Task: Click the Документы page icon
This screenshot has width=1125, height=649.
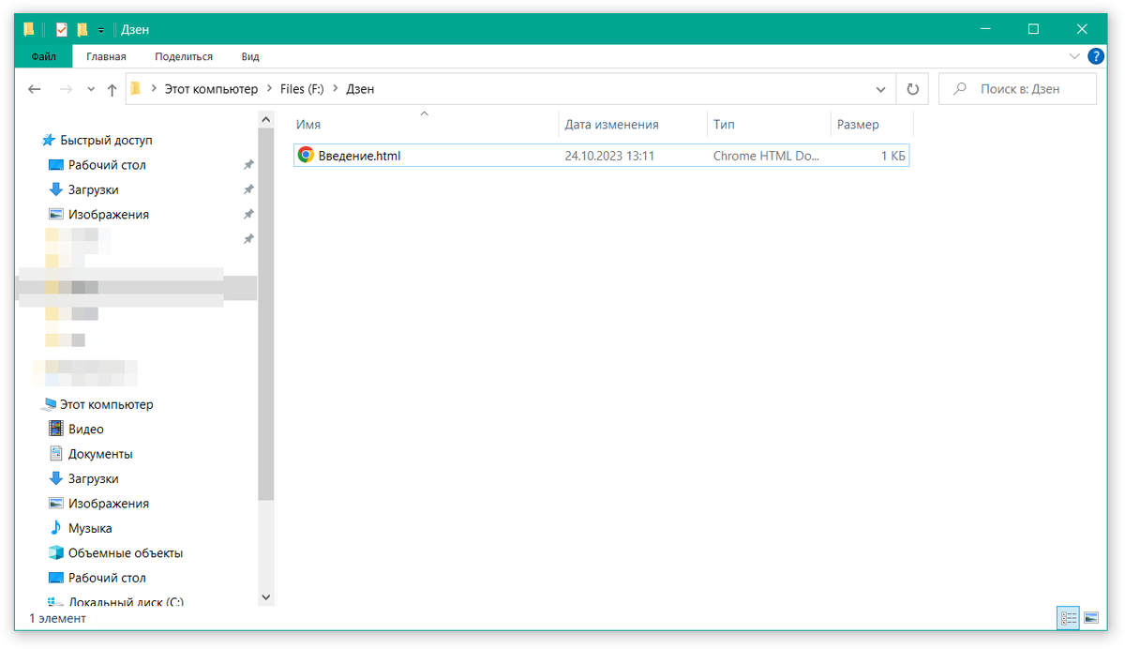Action: pyautogui.click(x=55, y=454)
